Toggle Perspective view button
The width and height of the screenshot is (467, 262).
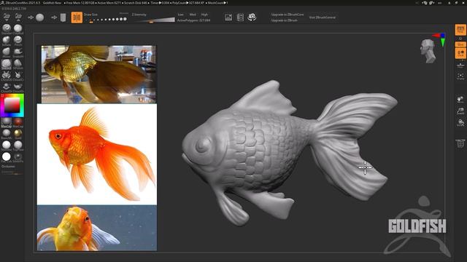pyautogui.click(x=460, y=30)
